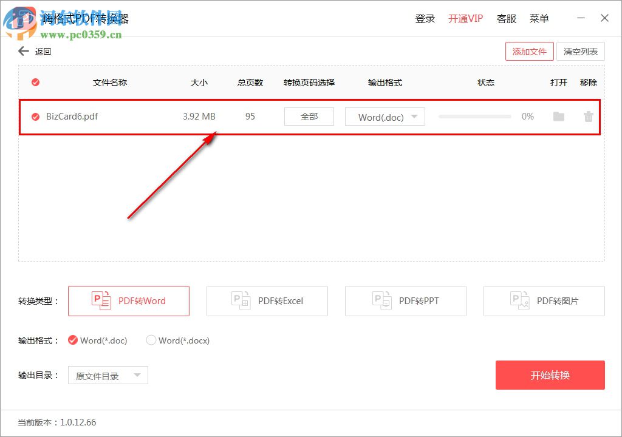Select the PDF转Word conversion type icon
Image resolution: width=622 pixels, height=437 pixels.
(102, 300)
